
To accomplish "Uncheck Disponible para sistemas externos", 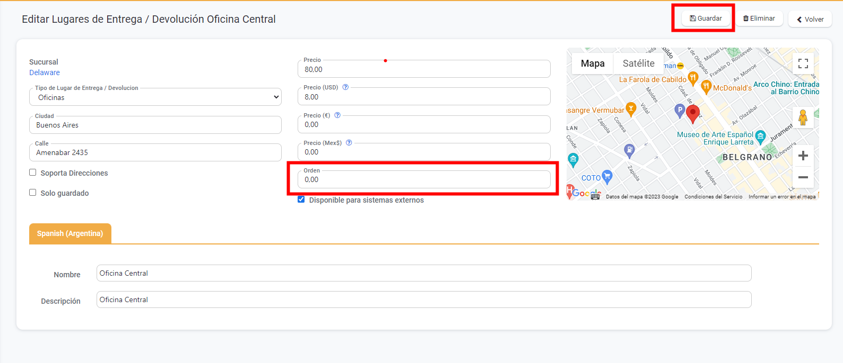I will pos(301,199).
